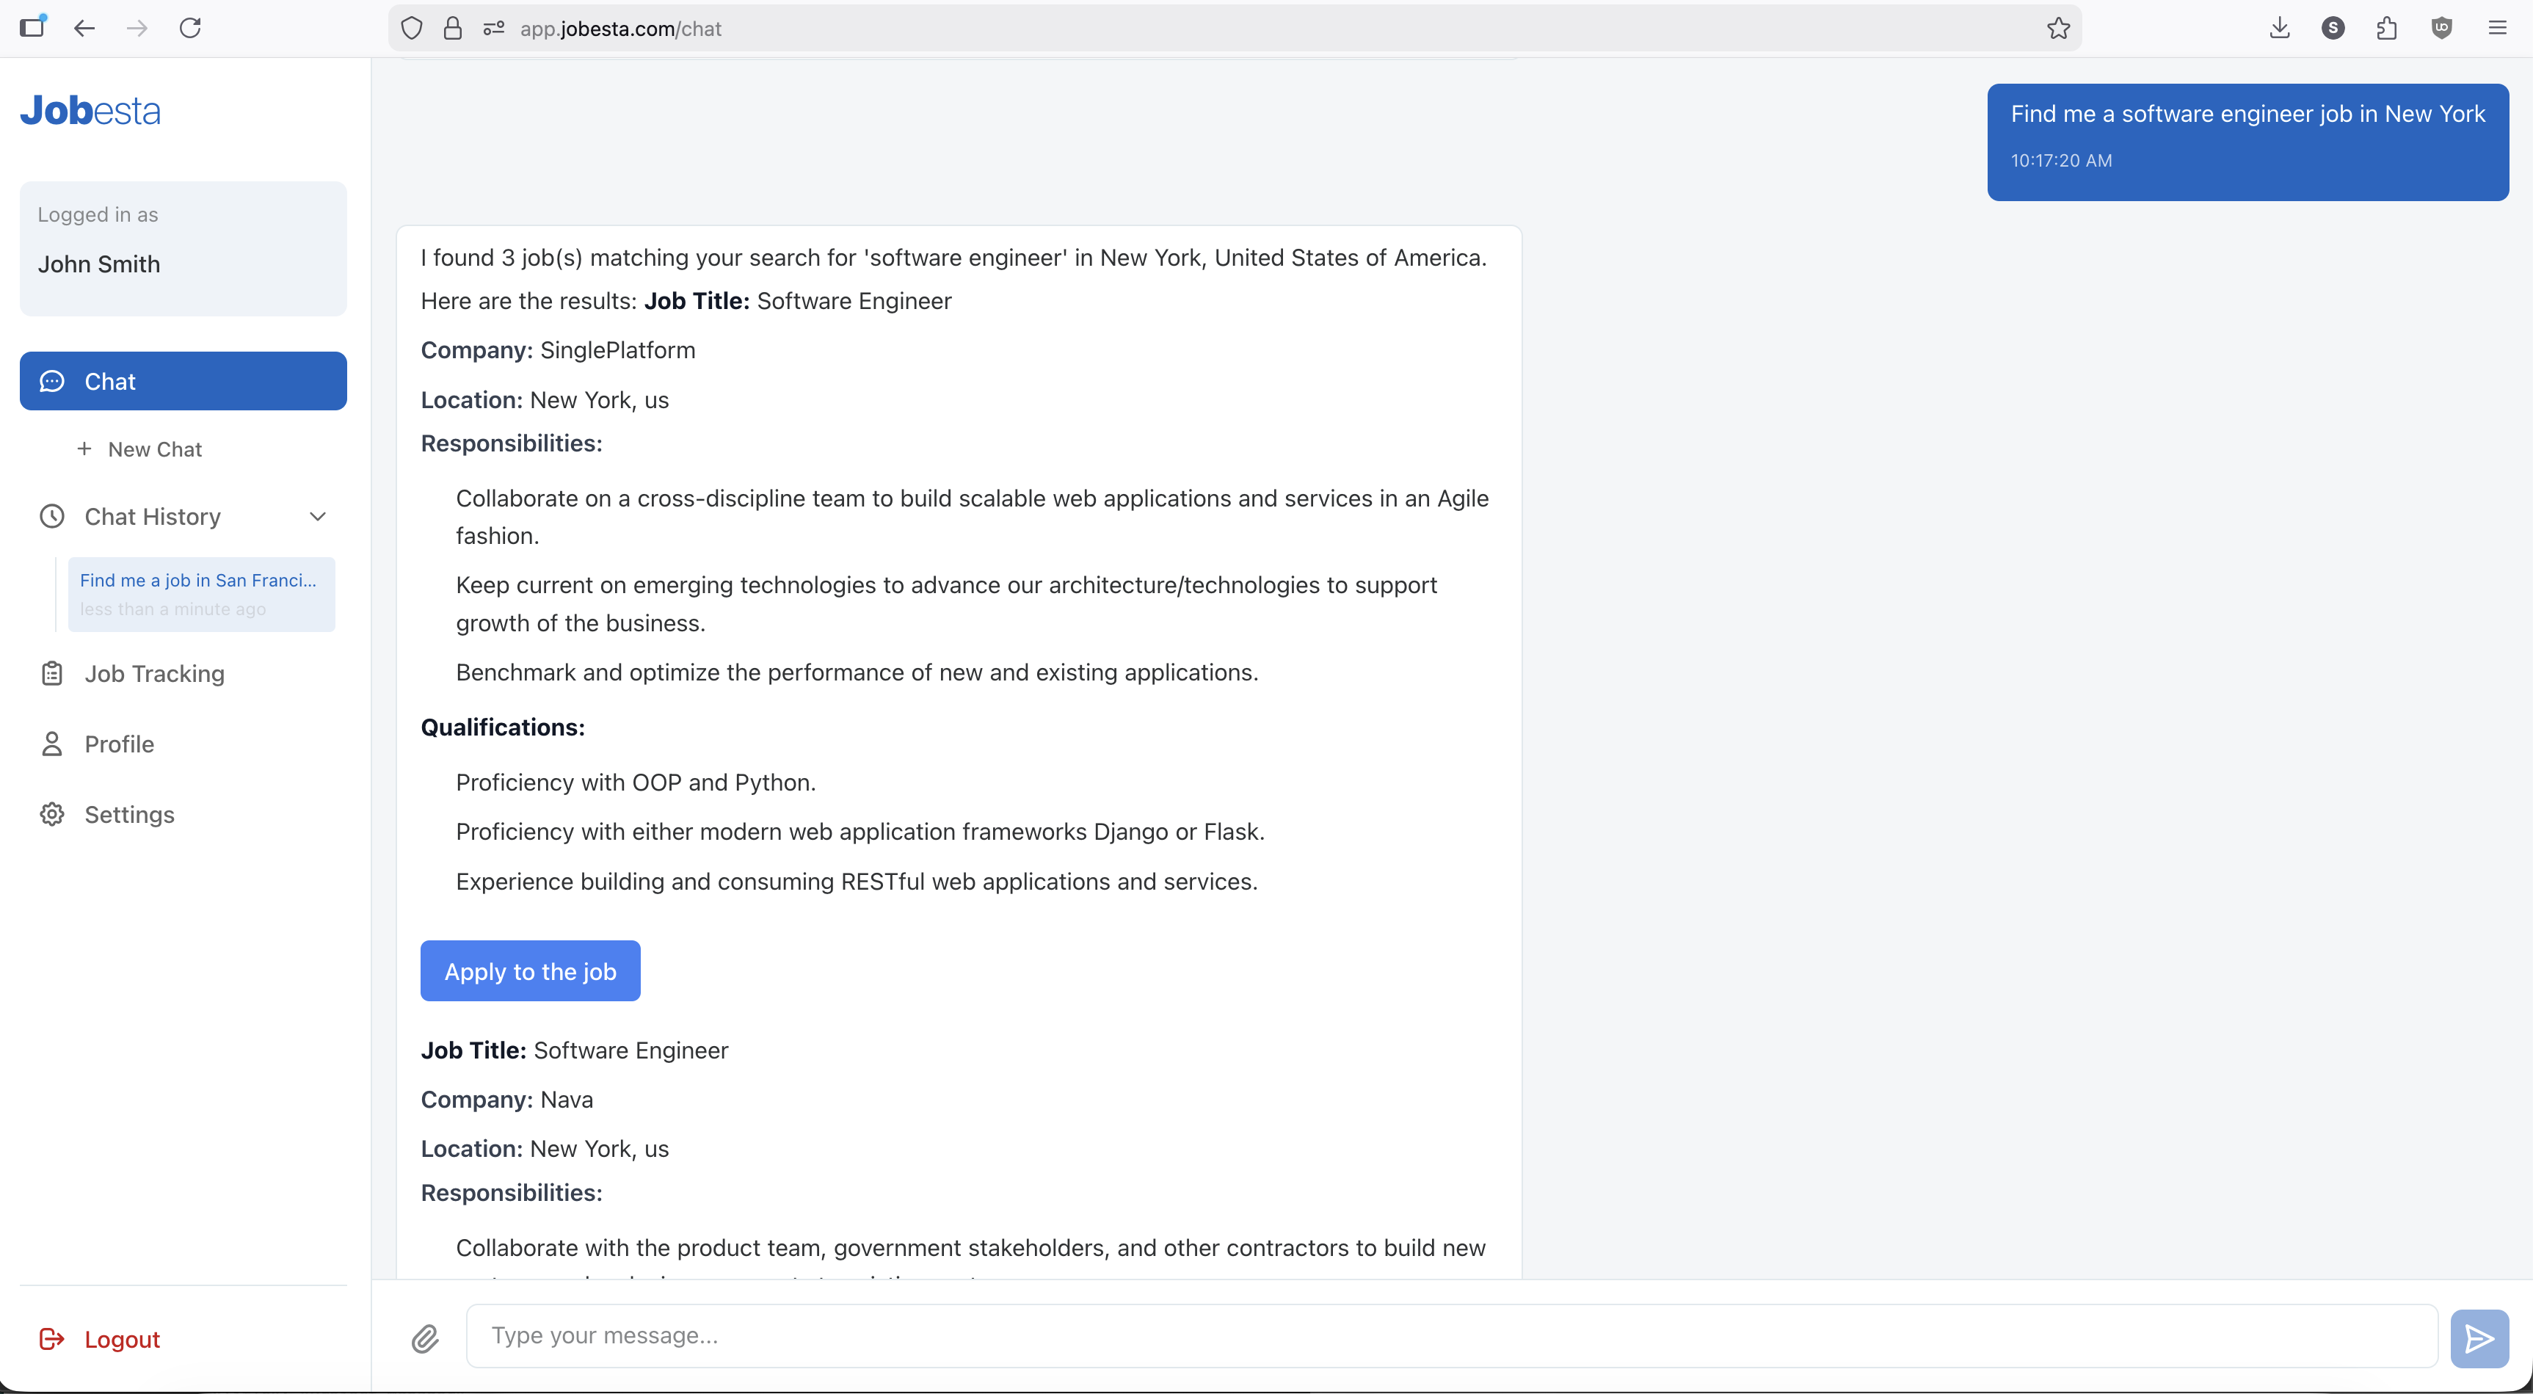Screen dimensions: 2533x1394
Task: Open Settings via the gear icon
Action: pyautogui.click(x=52, y=814)
